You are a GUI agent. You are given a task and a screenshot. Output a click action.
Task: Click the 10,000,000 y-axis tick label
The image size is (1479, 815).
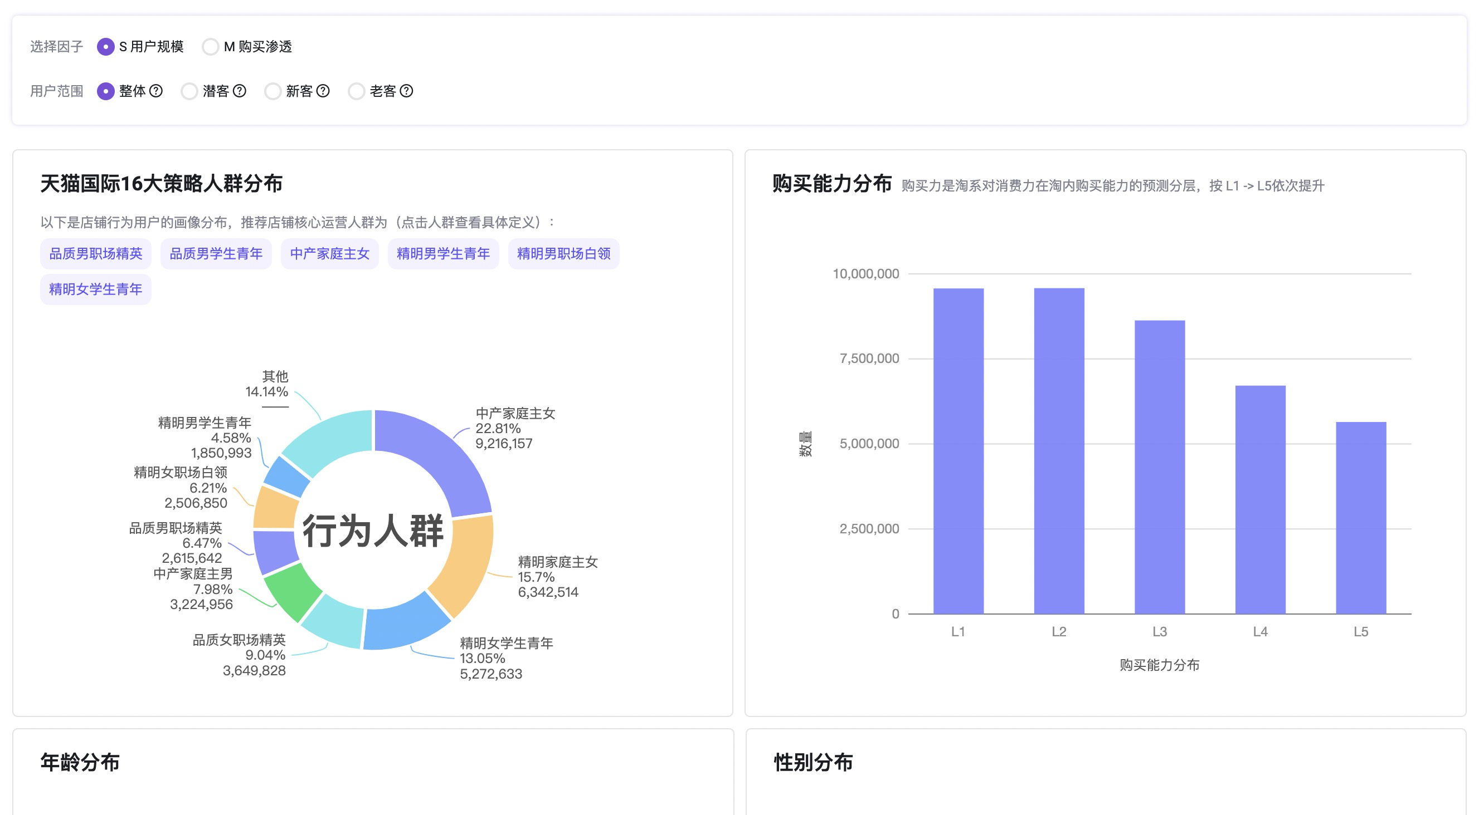tap(866, 273)
